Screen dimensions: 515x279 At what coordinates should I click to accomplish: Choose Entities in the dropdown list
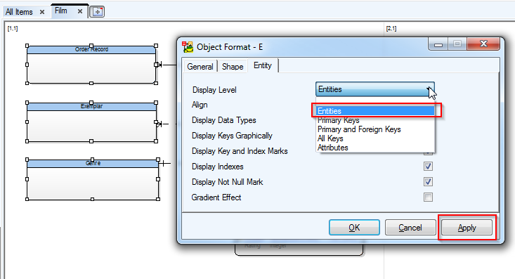[375, 111]
